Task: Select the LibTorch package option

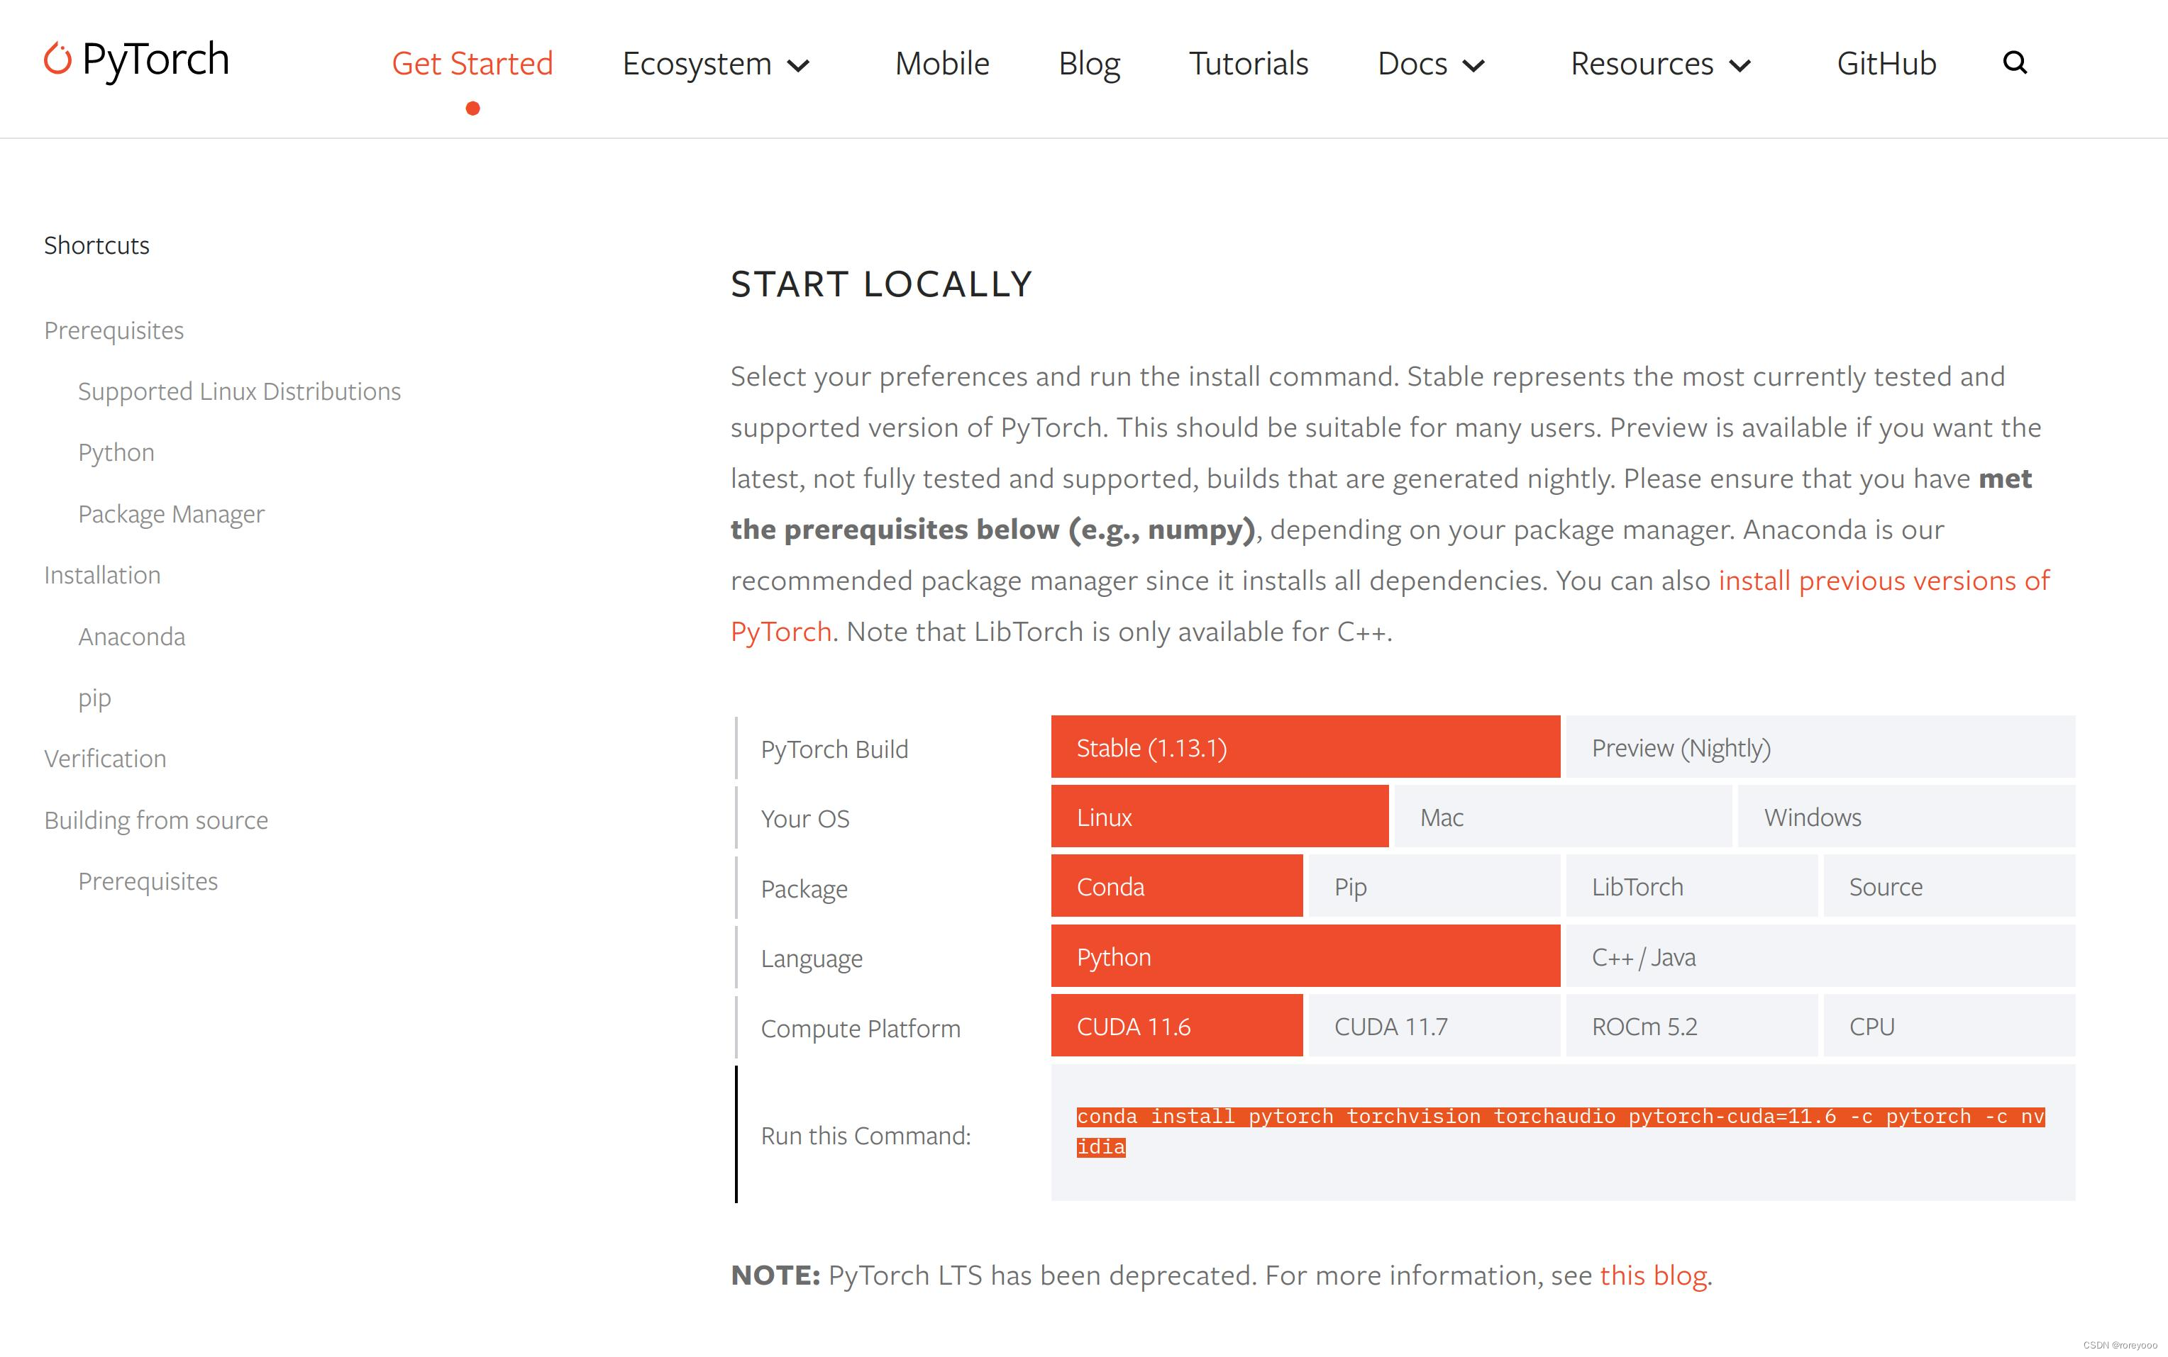Action: click(1691, 887)
